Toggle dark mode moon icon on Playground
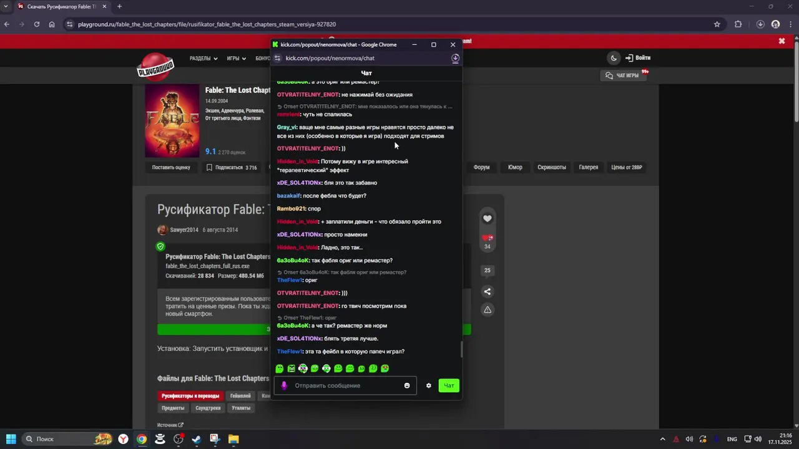The width and height of the screenshot is (799, 449). coord(614,58)
